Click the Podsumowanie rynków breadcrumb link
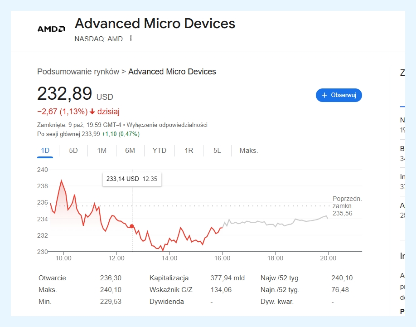 78,72
